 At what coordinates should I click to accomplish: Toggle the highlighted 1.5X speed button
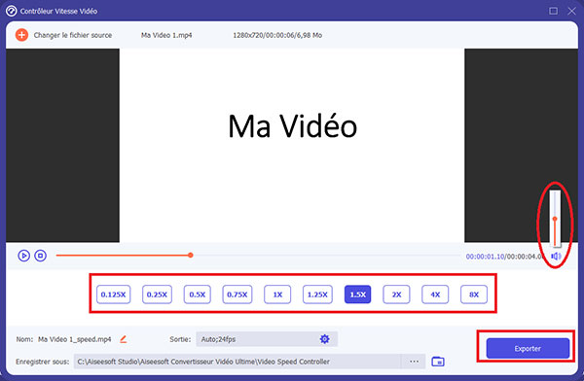(357, 294)
